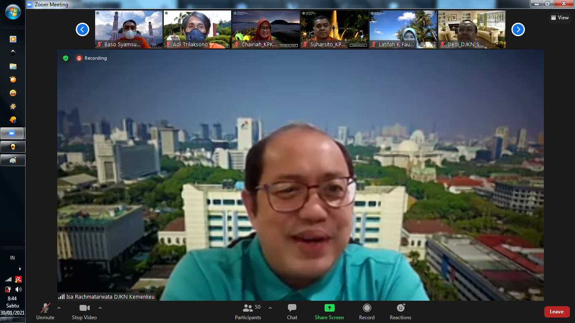Click the IN language indicator
The image size is (575, 323).
(x=13, y=258)
